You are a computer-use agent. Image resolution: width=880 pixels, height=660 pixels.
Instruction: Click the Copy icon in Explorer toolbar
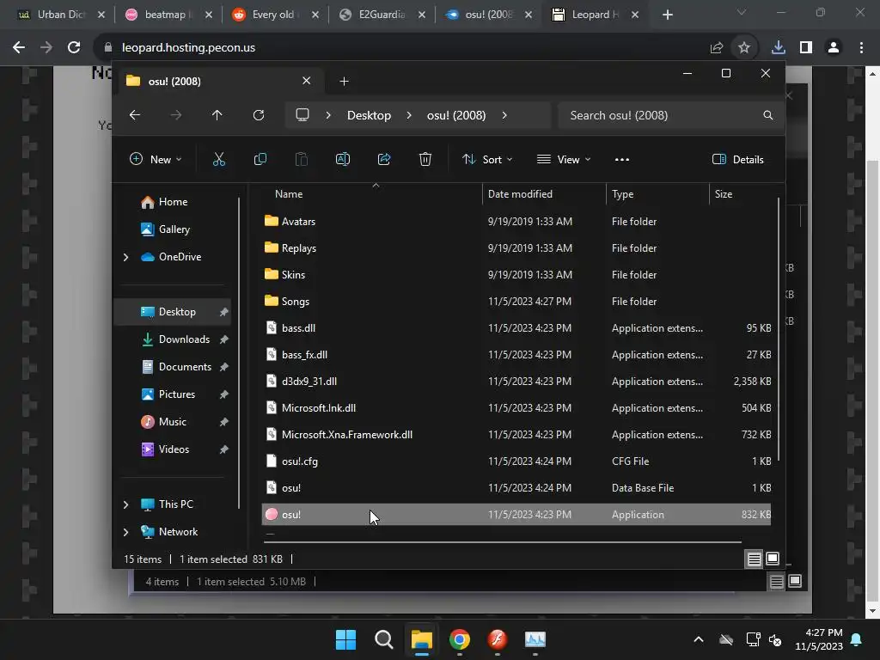(x=260, y=159)
